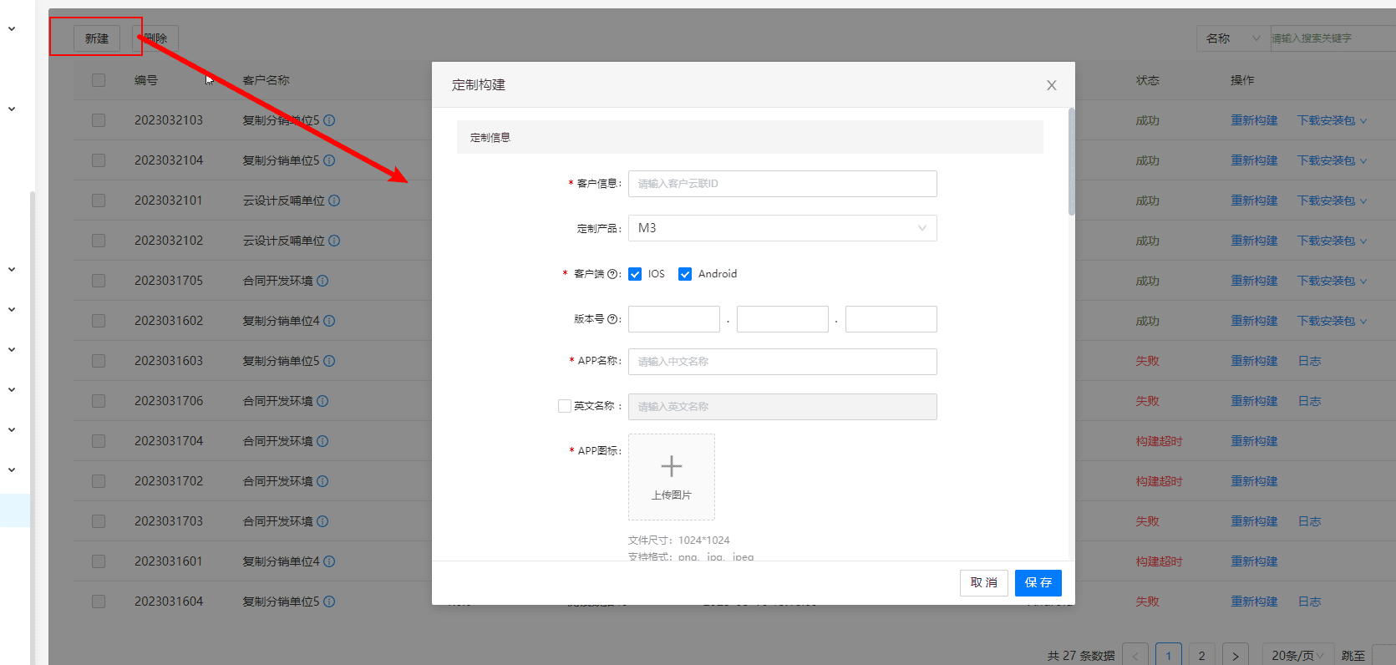Enable the 英文名称 checkbox

565,406
